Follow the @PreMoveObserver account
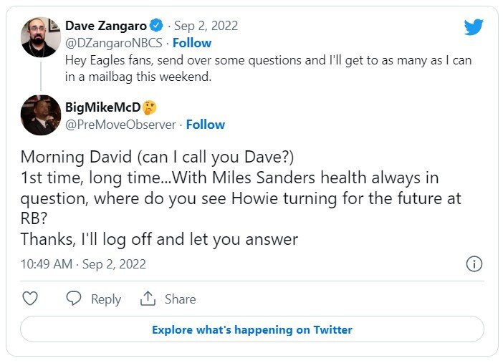The width and height of the screenshot is (503, 363). 206,125
